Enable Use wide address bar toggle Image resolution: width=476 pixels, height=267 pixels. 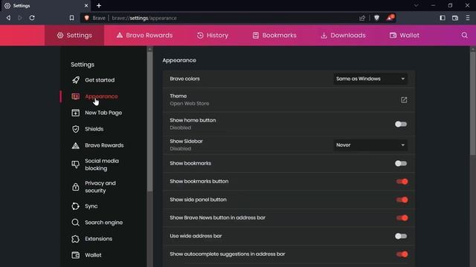[x=401, y=236]
